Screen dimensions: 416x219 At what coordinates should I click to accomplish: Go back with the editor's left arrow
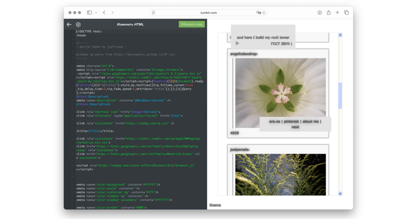click(x=69, y=25)
